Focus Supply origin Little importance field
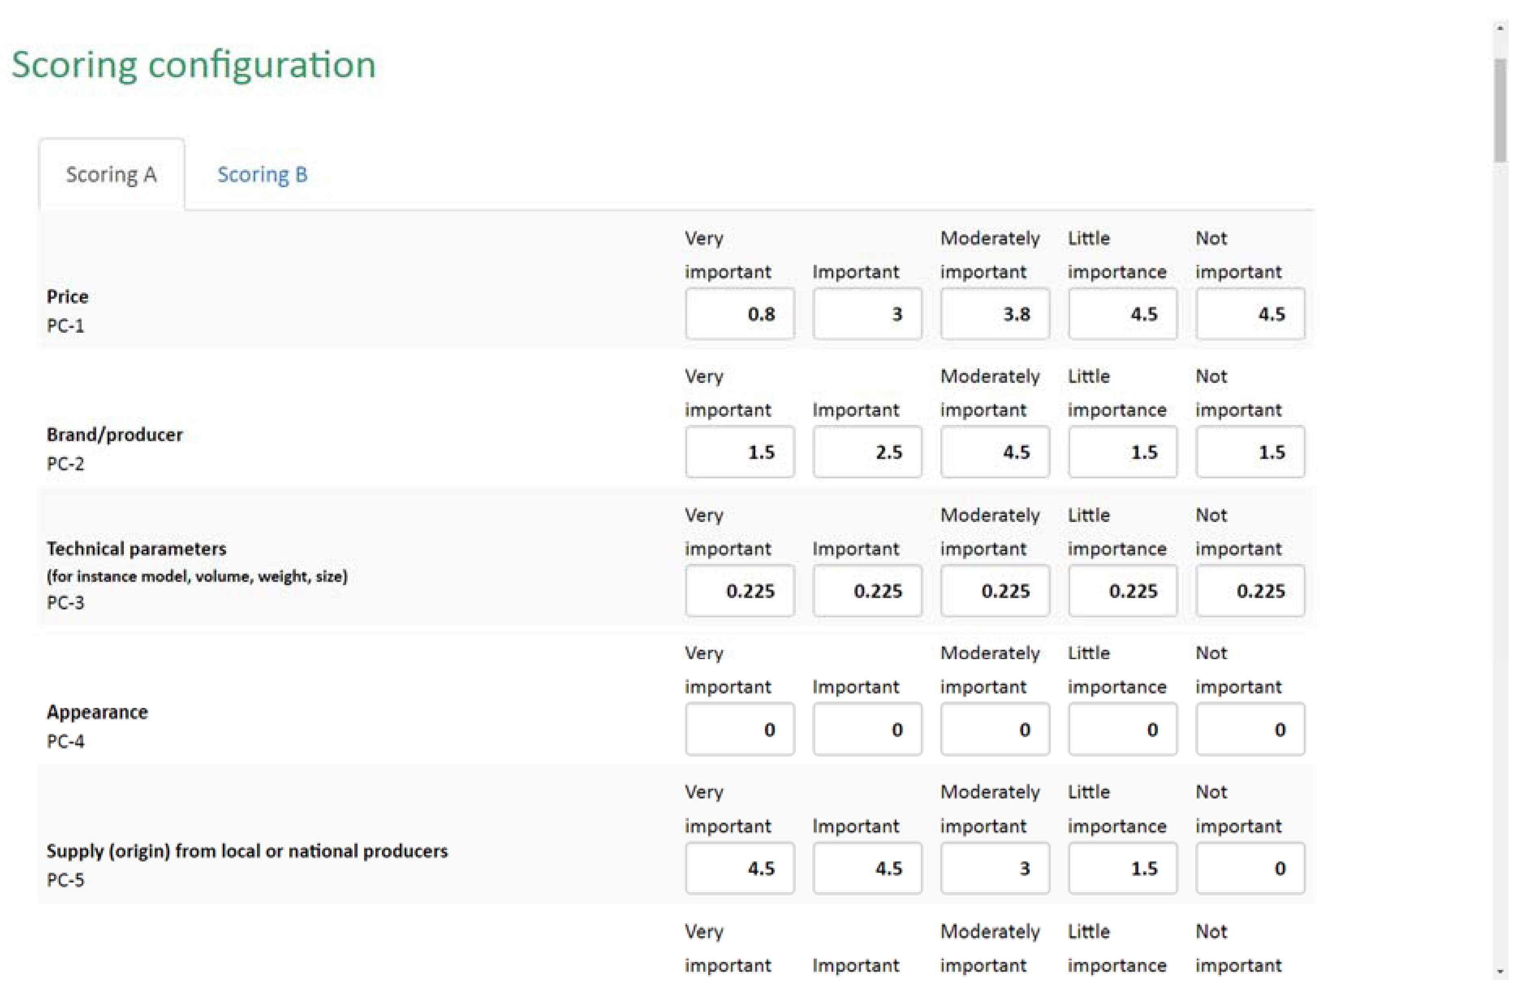Screen dimensions: 1520x992 [x=1123, y=868]
